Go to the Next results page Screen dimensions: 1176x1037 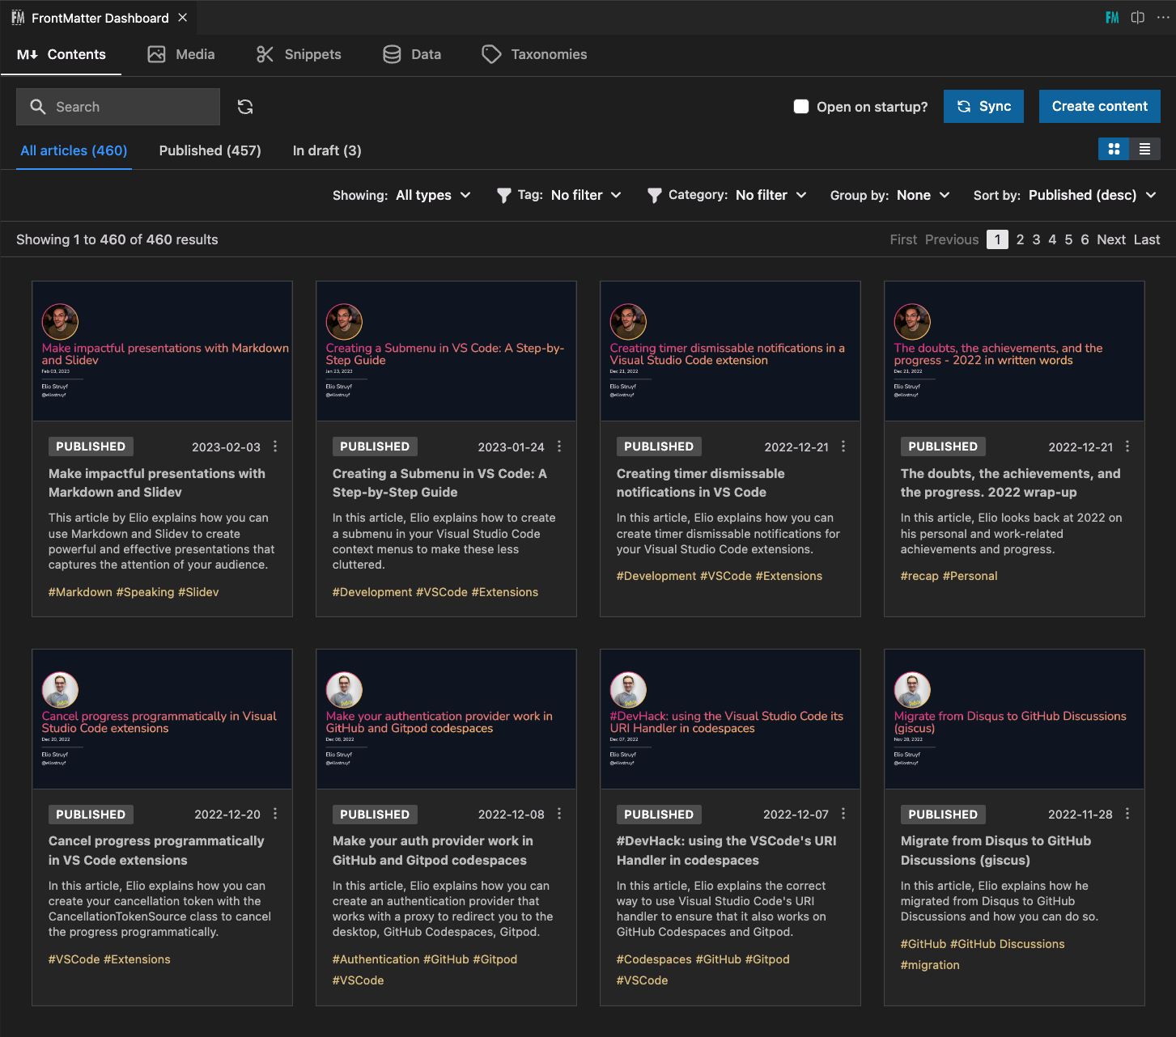[x=1111, y=239]
